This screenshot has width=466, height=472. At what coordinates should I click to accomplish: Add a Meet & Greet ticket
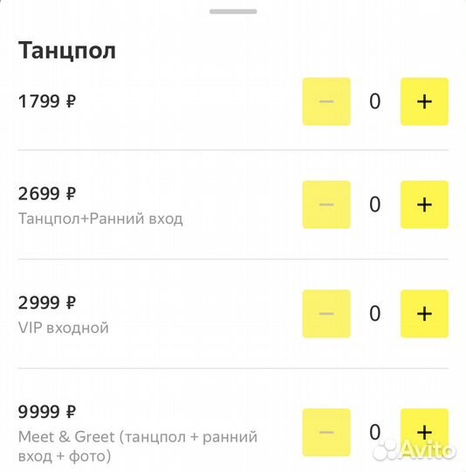(x=424, y=433)
